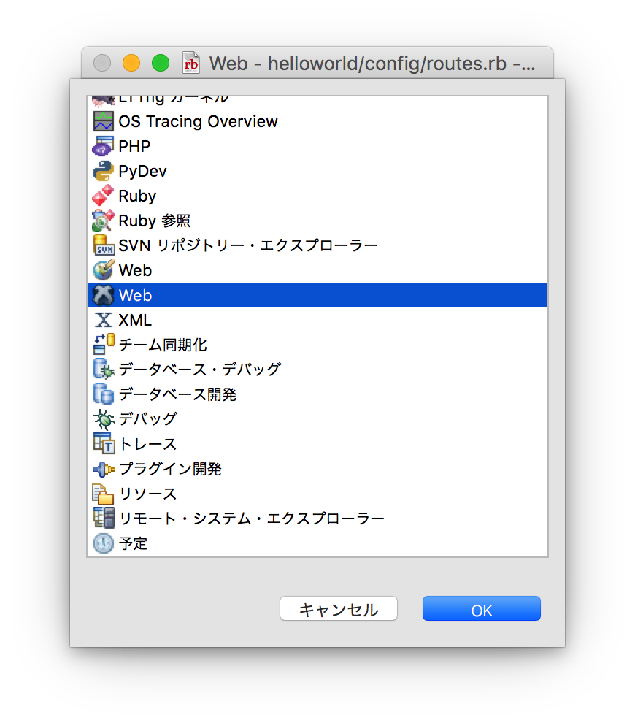Image resolution: width=635 pixels, height=723 pixels.
Task: Click the リモート・システム・エクスプローラー icon
Action: tap(103, 519)
